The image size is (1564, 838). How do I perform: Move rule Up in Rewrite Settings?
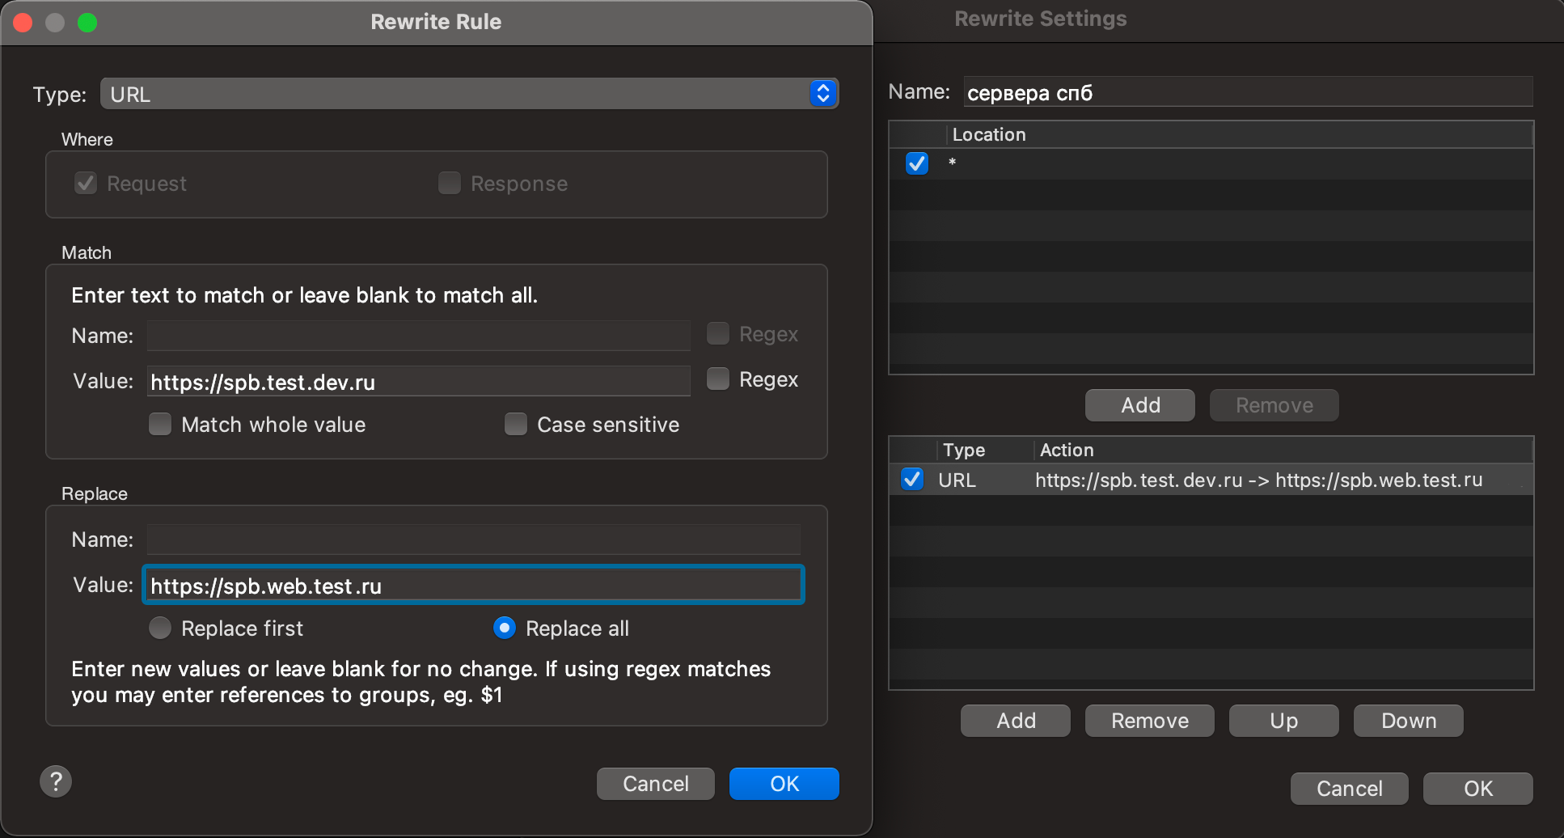click(1284, 721)
